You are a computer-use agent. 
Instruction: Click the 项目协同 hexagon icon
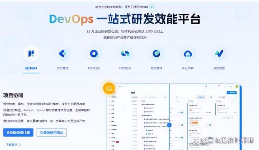[31, 54]
